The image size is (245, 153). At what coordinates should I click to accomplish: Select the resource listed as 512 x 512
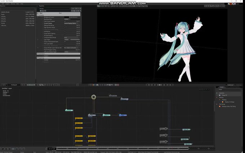[x=18, y=17]
